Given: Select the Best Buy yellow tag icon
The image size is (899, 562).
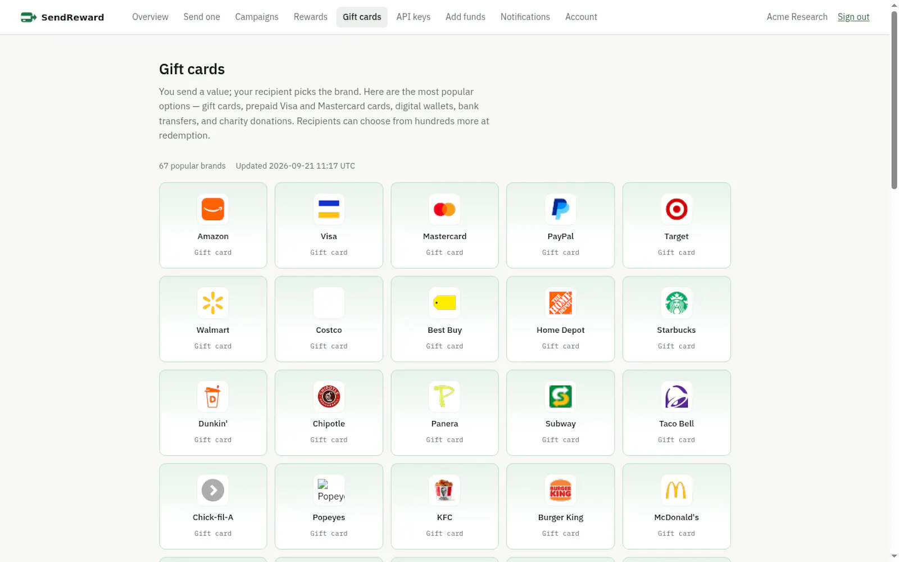Looking at the screenshot, I should point(444,303).
